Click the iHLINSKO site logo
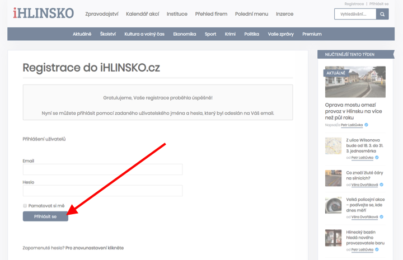This screenshot has height=260, width=403. pos(44,13)
